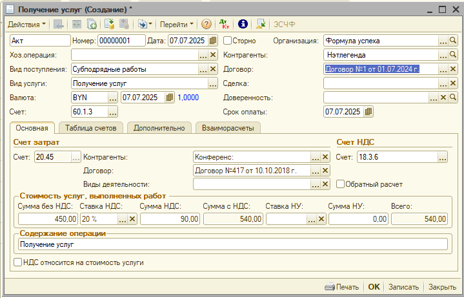Open calendar for Срок оплаты date
Image resolution: width=464 pixels, height=298 pixels.
pyautogui.click(x=368, y=111)
